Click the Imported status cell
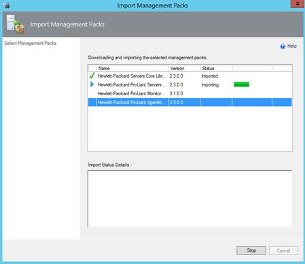This screenshot has width=305, height=264. [210, 76]
